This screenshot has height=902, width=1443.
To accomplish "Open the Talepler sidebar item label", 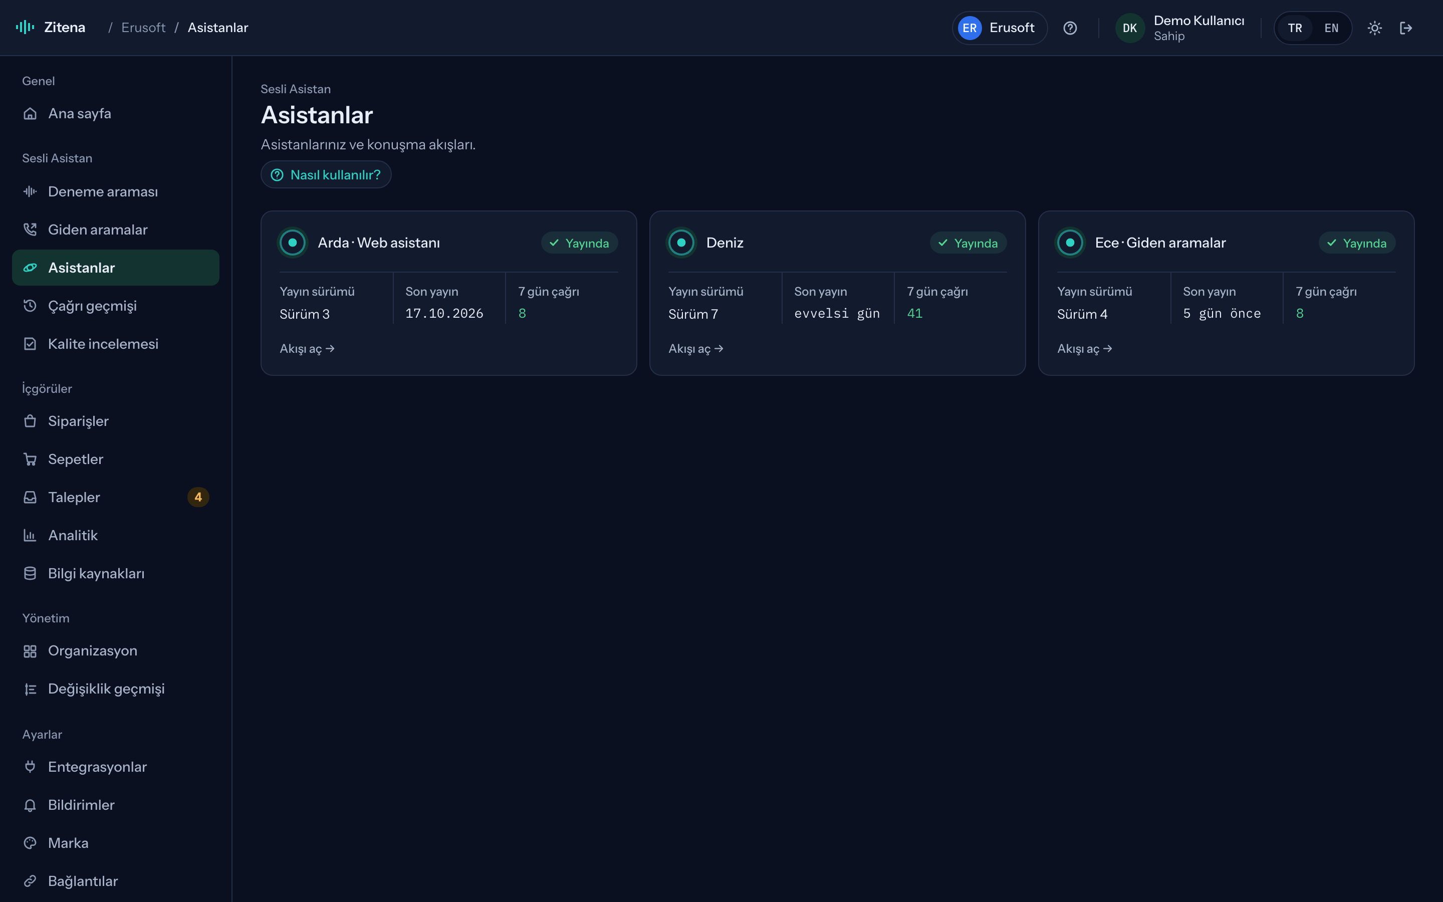I will 74,498.
